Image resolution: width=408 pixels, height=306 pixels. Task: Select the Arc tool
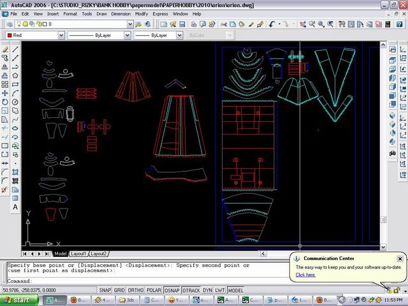coord(15,93)
